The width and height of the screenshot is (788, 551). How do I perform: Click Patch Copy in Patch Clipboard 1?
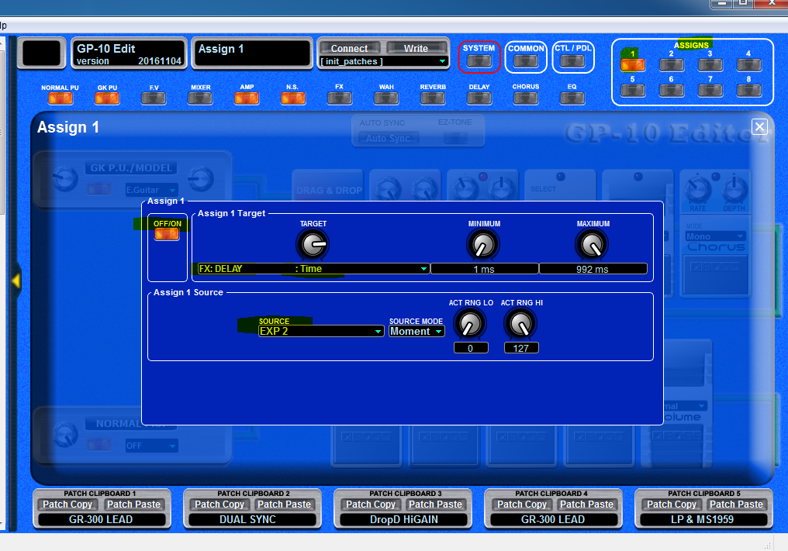tap(67, 505)
